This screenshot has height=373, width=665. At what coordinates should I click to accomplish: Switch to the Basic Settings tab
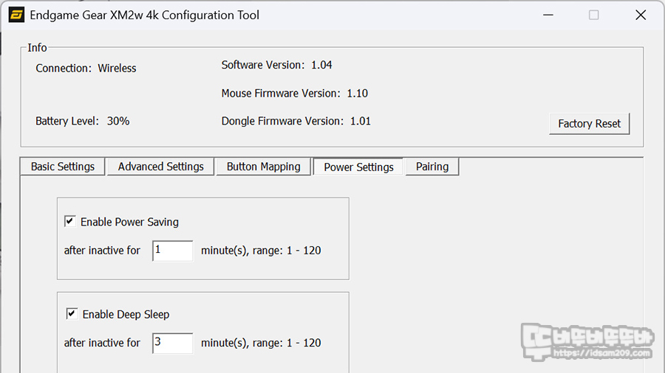click(x=62, y=167)
